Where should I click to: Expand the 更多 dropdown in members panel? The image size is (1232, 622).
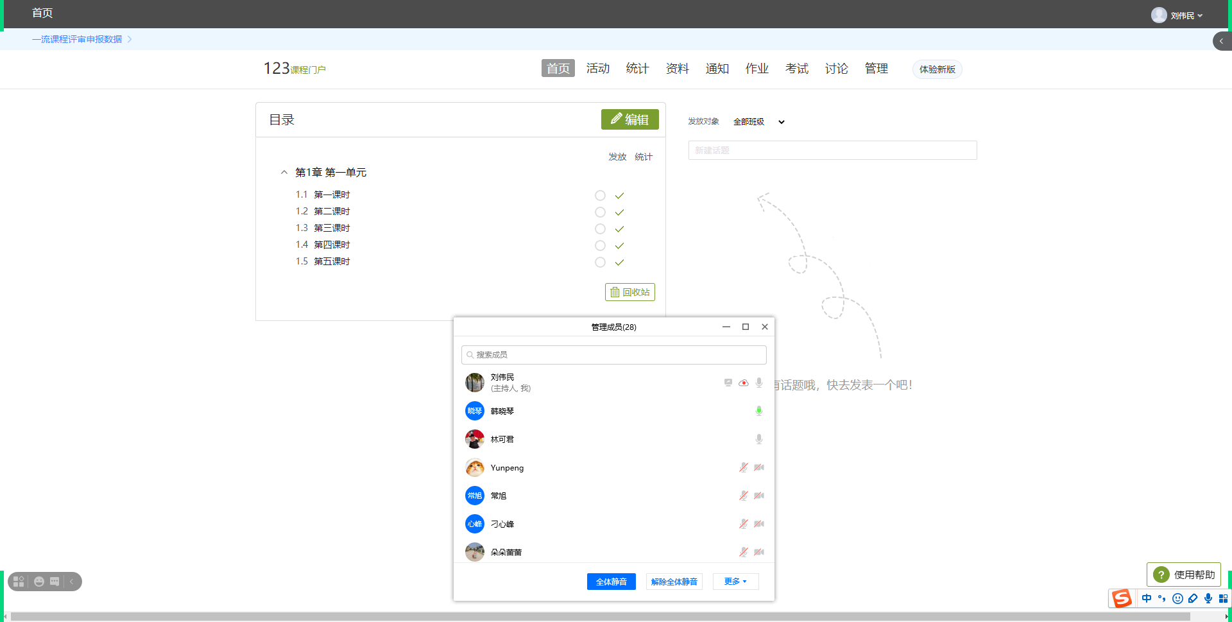tap(735, 582)
